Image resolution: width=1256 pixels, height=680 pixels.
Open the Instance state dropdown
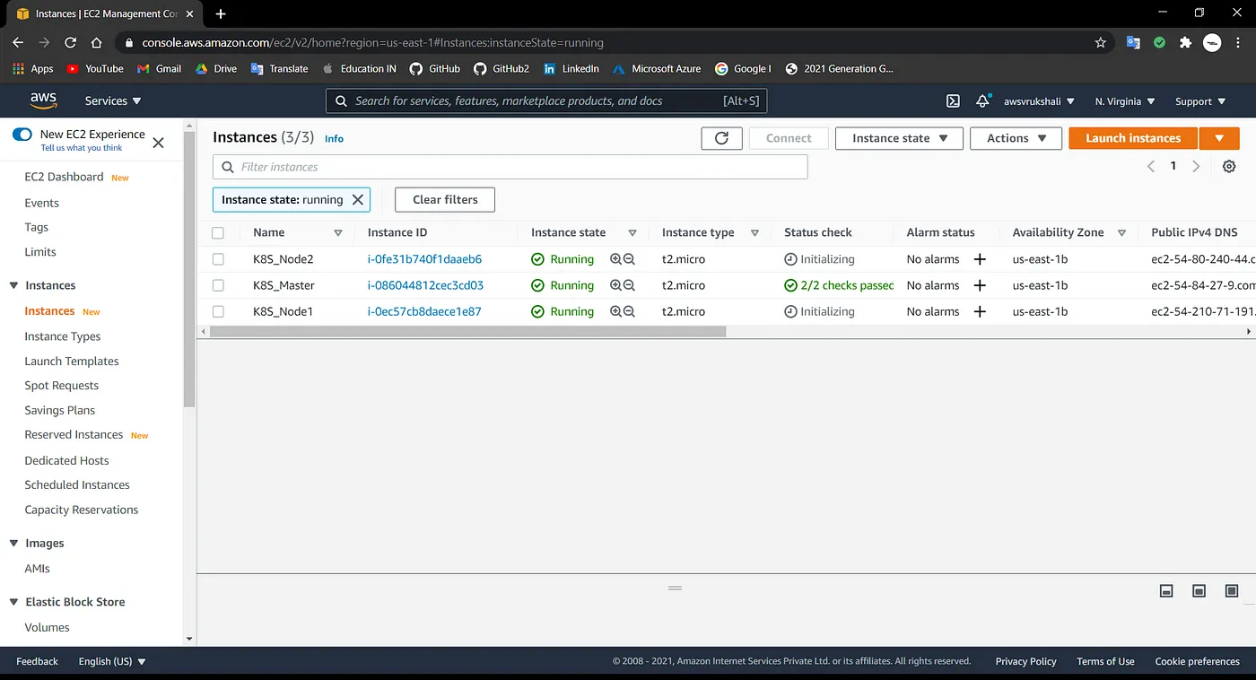[x=899, y=138]
